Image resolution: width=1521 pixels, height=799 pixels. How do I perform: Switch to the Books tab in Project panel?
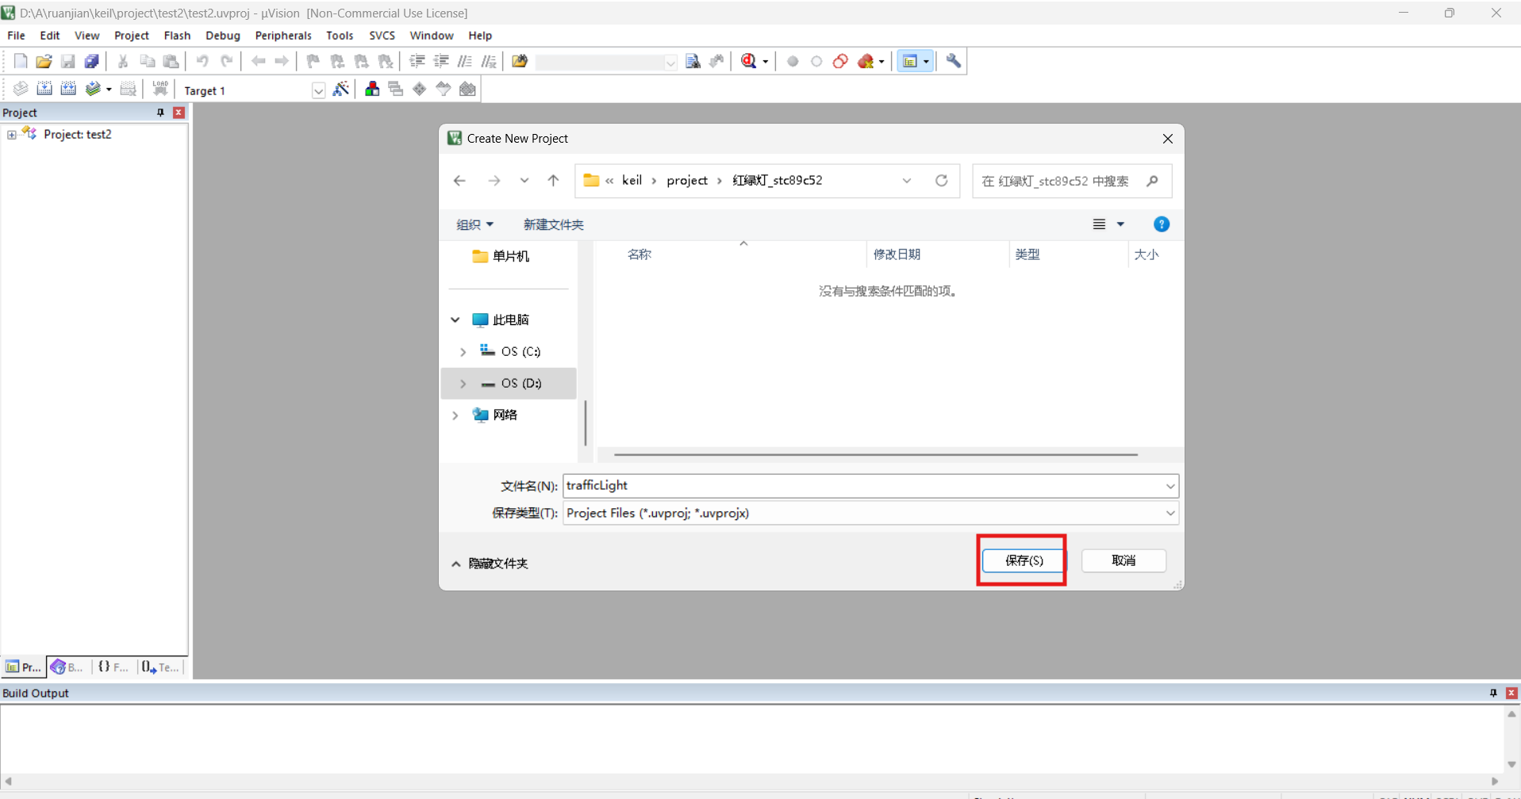coord(68,667)
